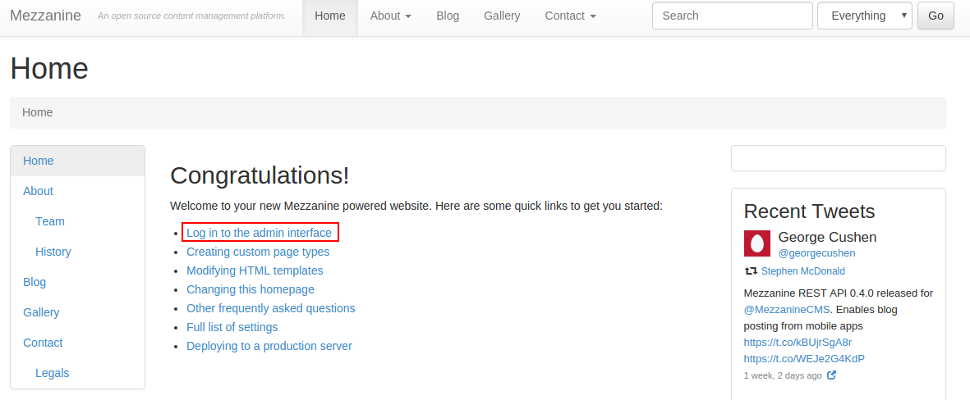Expand the About menu in navbar
970x400 pixels.
(x=390, y=16)
